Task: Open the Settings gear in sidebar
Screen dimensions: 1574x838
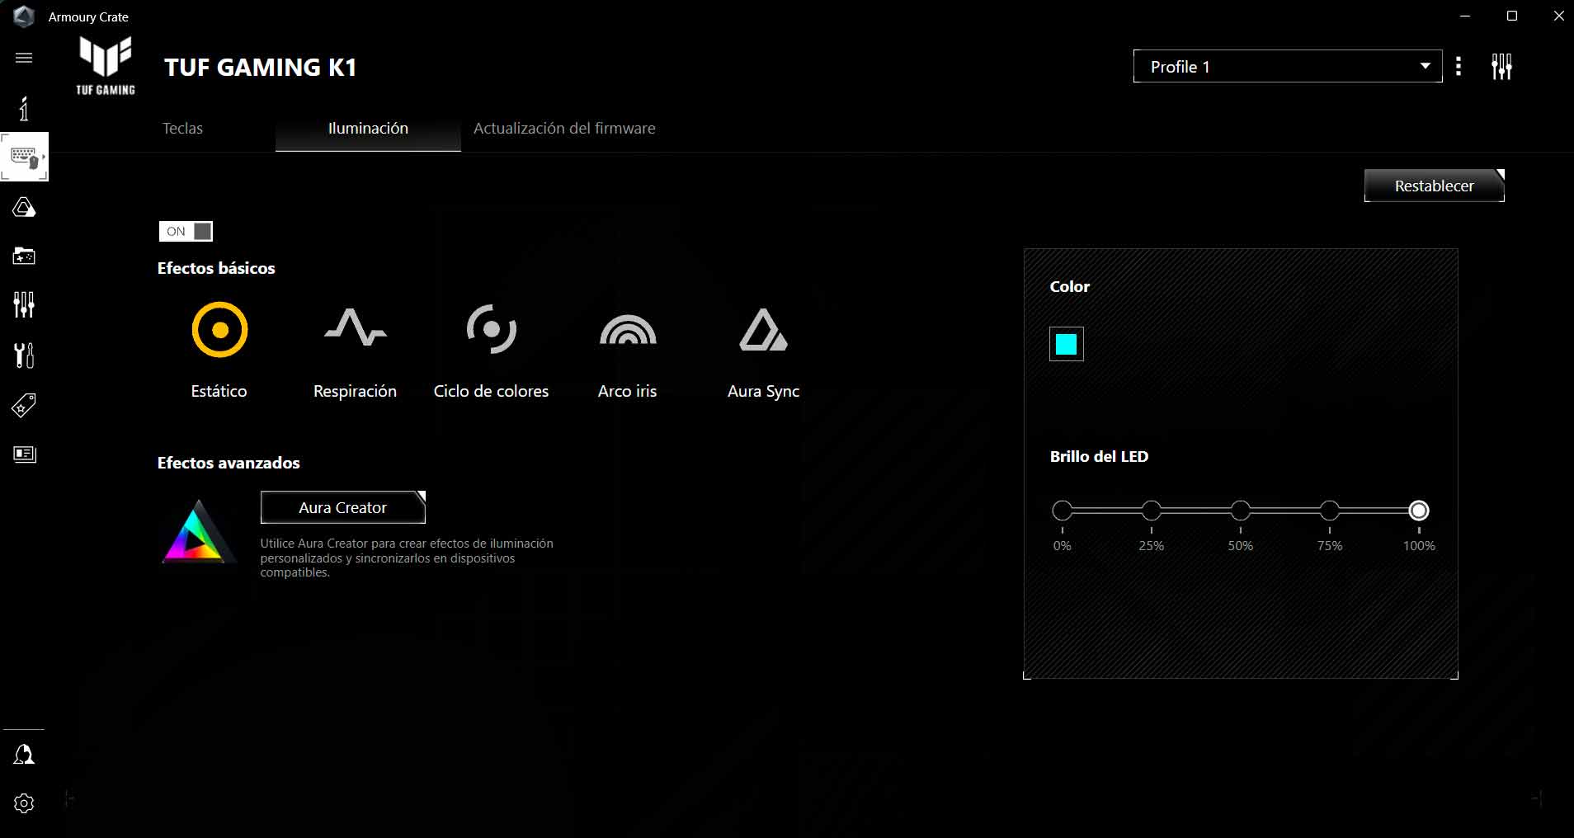Action: click(x=24, y=803)
